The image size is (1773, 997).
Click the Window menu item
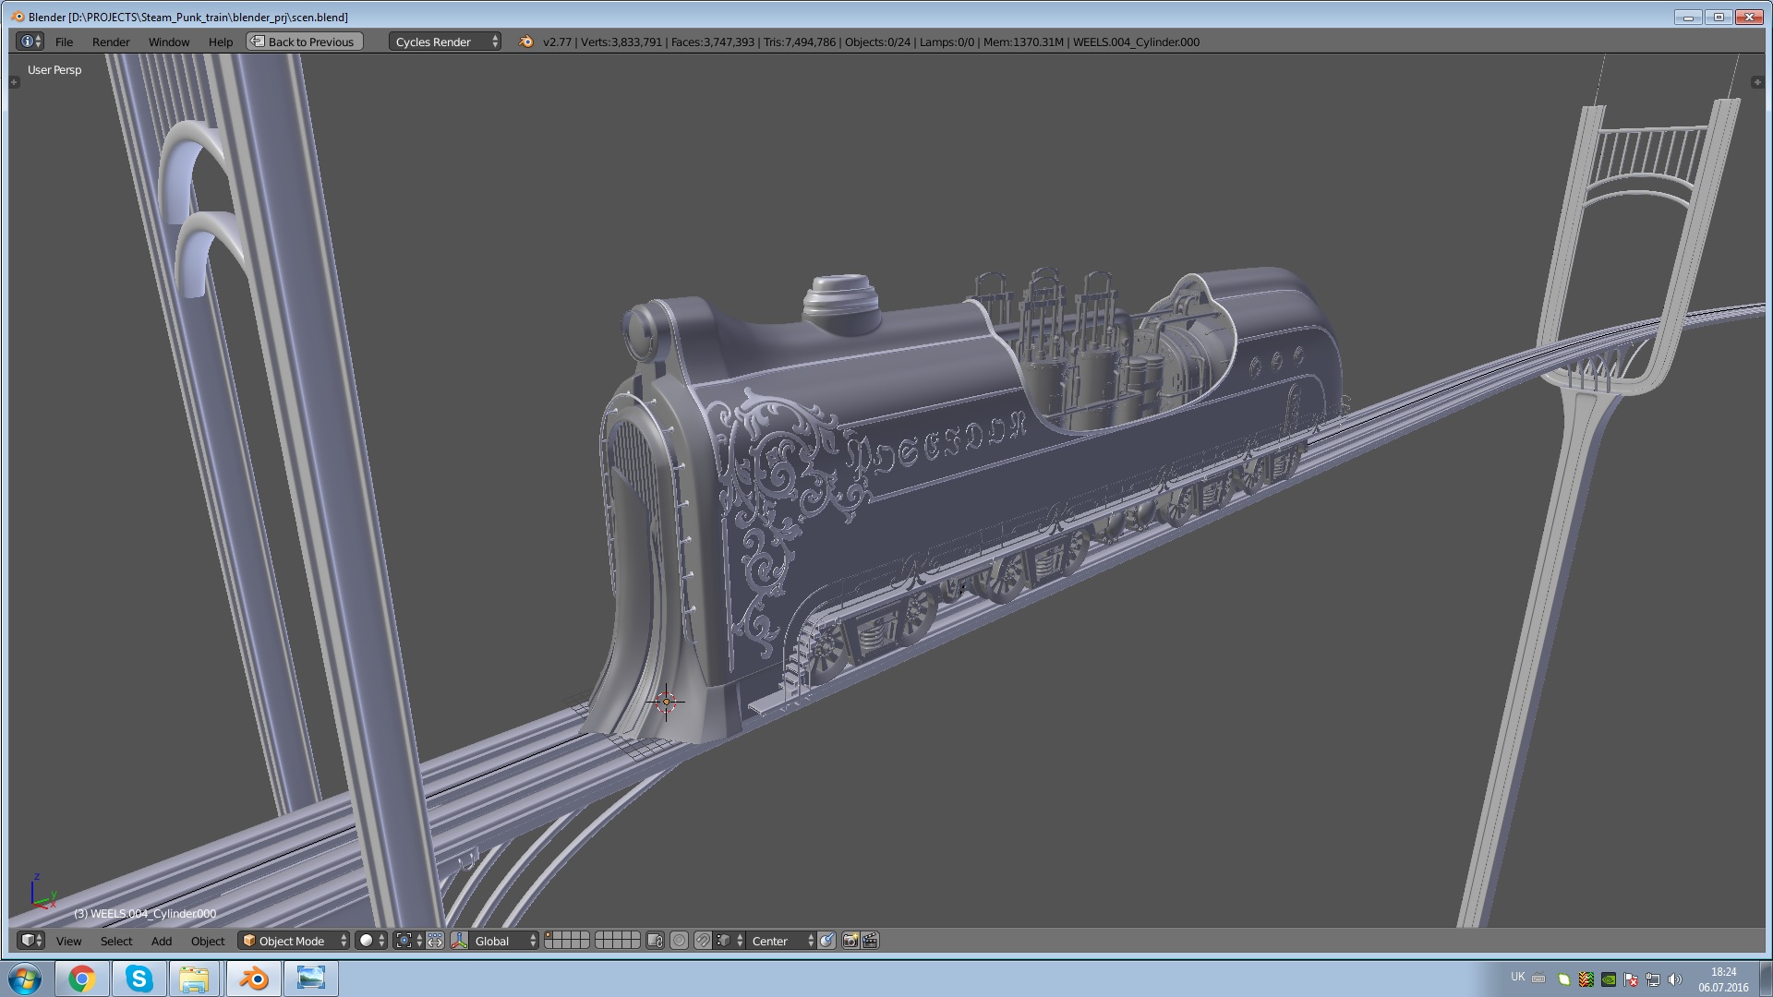point(167,41)
